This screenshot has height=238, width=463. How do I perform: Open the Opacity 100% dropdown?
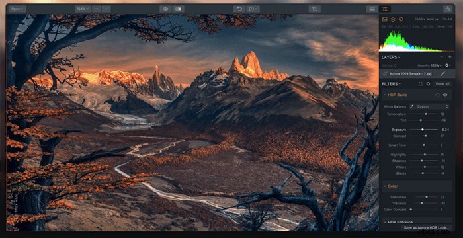(x=430, y=65)
